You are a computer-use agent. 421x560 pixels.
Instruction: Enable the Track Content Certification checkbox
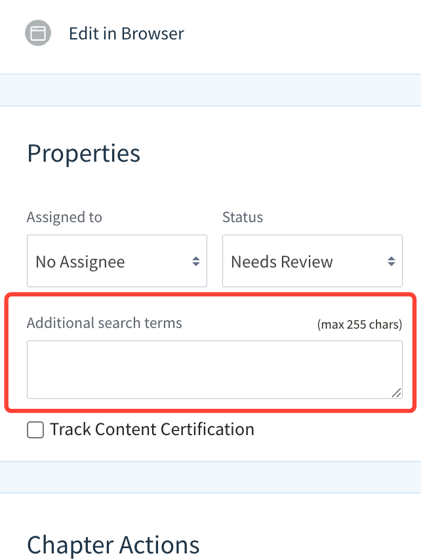(35, 430)
